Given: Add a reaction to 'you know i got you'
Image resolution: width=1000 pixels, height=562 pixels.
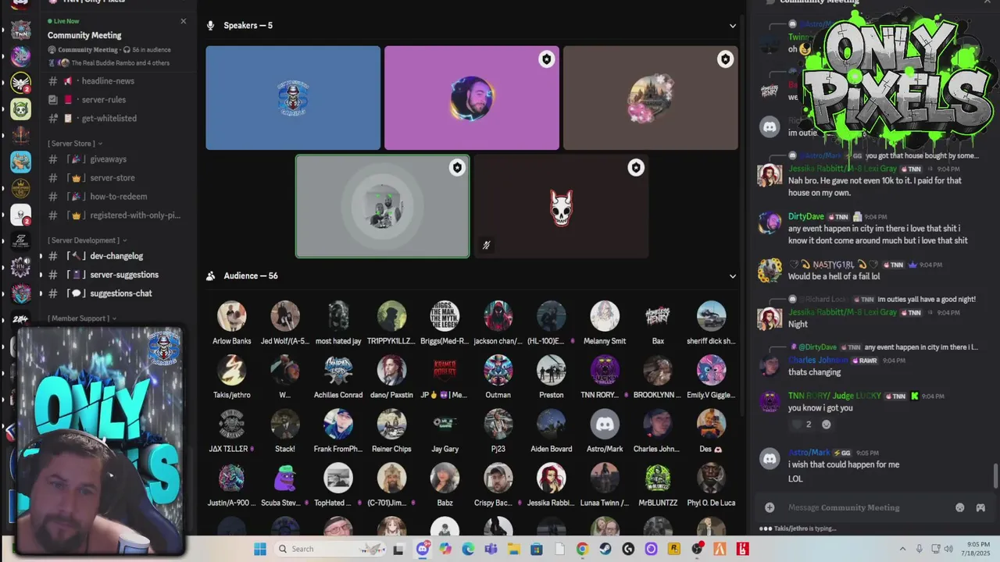Looking at the screenshot, I should pyautogui.click(x=827, y=425).
